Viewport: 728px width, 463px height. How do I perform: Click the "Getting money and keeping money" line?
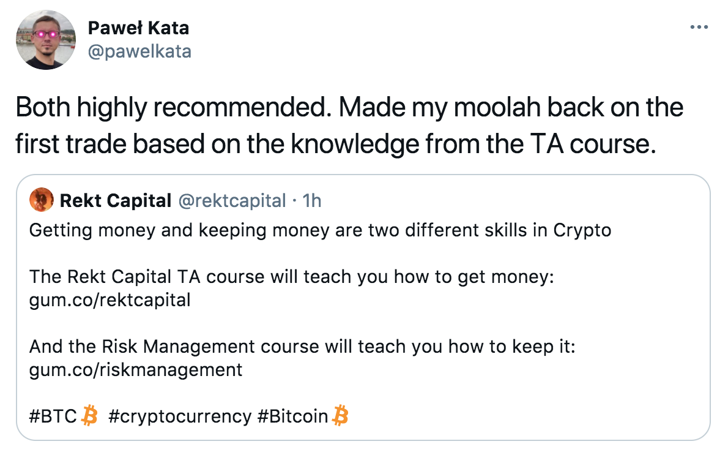tap(320, 230)
